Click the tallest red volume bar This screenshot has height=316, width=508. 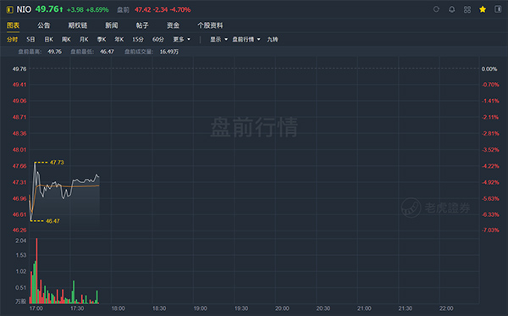36,270
